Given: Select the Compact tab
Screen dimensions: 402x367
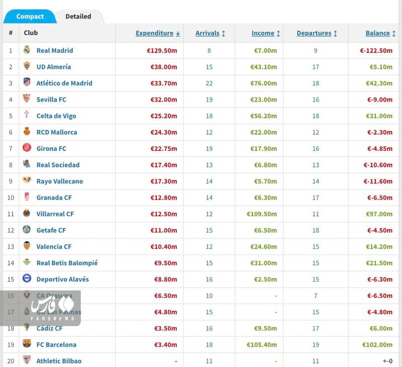Looking at the screenshot, I should coord(30,17).
